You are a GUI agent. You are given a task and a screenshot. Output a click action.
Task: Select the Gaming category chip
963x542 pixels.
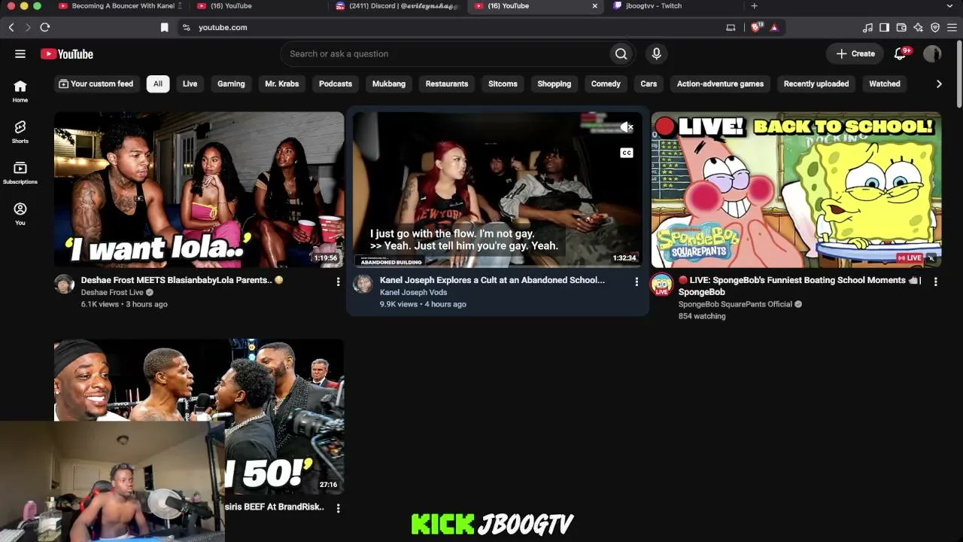click(x=231, y=84)
